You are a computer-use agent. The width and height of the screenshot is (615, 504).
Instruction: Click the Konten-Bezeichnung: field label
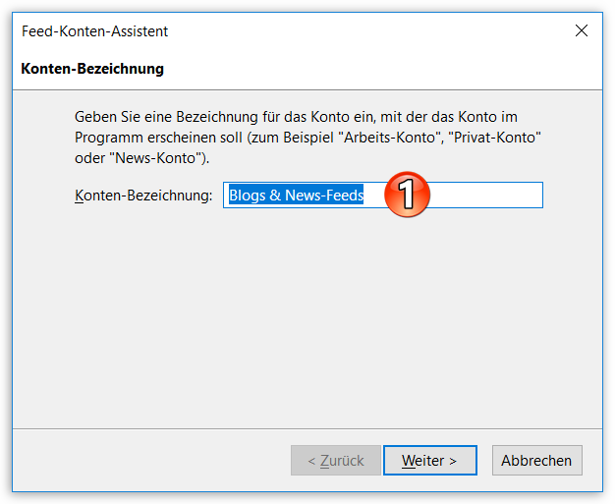(x=143, y=195)
